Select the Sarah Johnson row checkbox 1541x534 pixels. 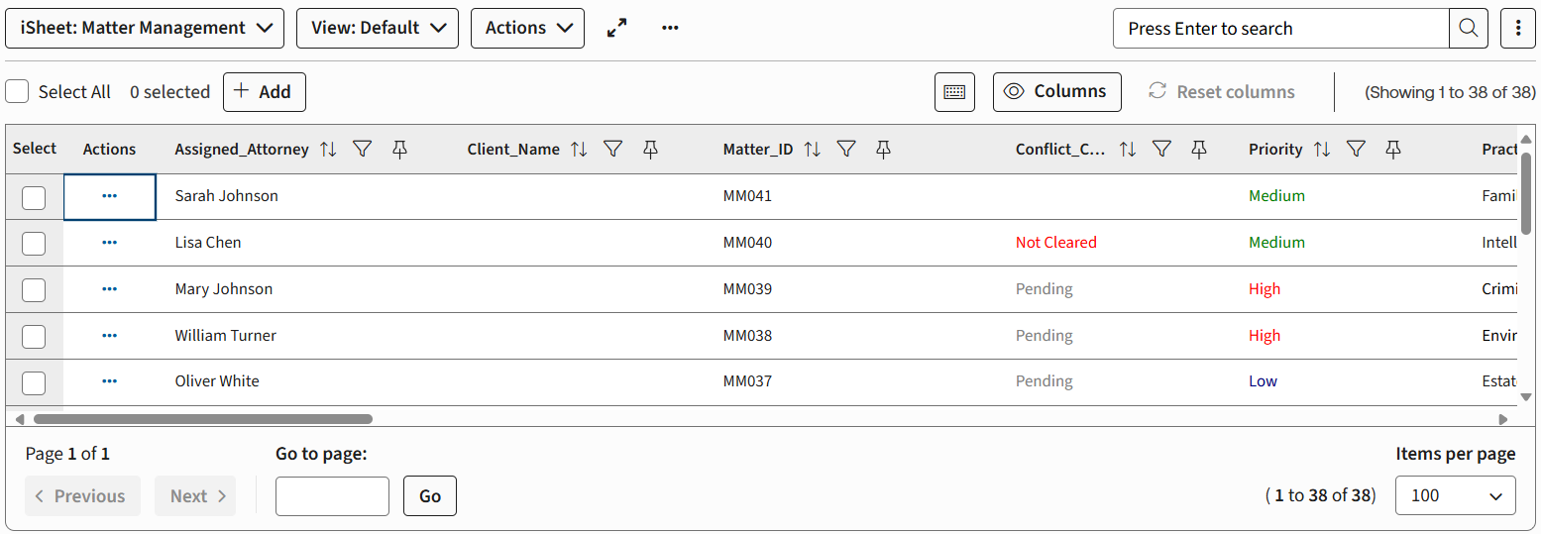click(x=34, y=197)
